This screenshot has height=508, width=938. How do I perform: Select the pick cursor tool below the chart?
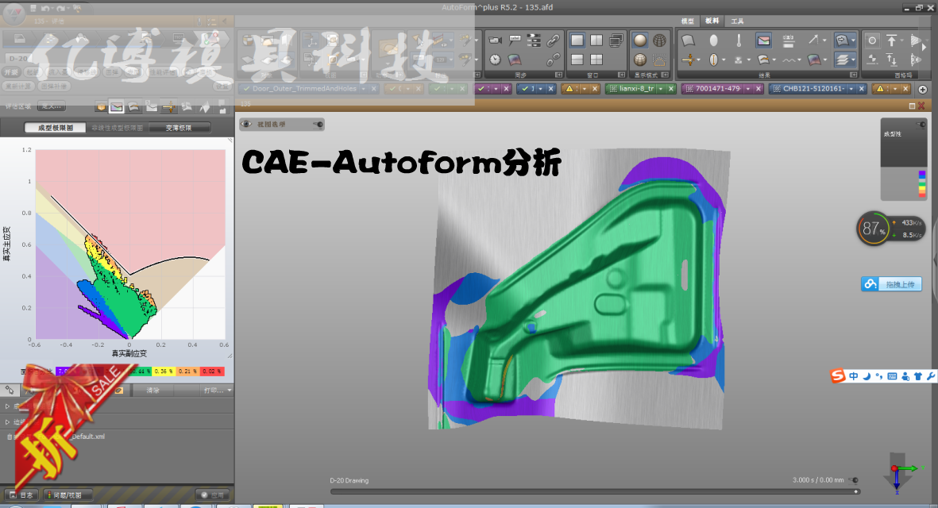(10, 390)
